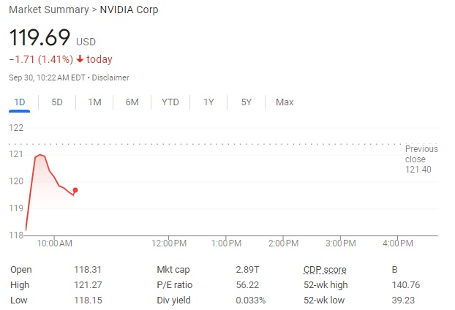Click the red down arrow icon
Viewport: 455px width, 310px height.
(80, 59)
